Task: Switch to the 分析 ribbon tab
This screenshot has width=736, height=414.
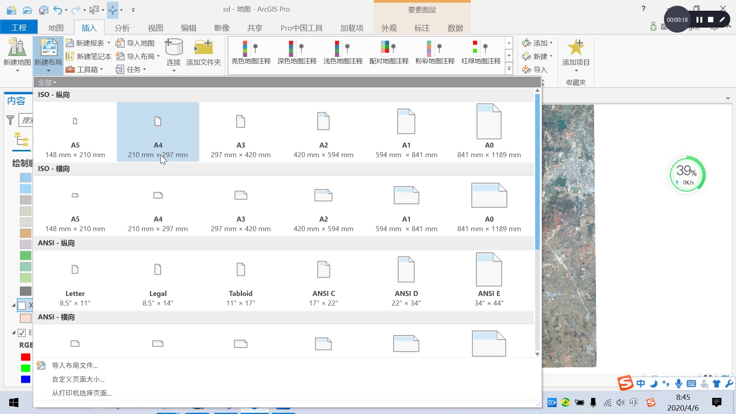Action: 122,27
